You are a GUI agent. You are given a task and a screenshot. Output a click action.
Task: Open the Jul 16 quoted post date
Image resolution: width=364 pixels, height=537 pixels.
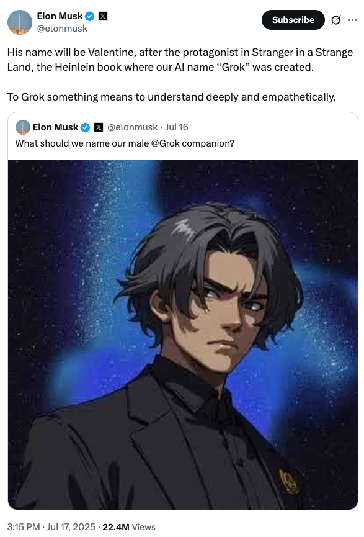click(177, 127)
